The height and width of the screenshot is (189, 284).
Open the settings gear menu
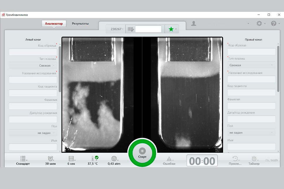tap(259, 23)
